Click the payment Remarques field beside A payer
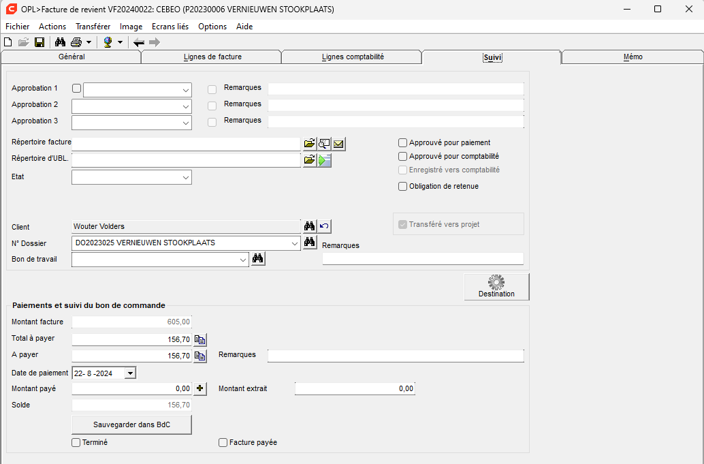This screenshot has width=704, height=464. tap(396, 356)
